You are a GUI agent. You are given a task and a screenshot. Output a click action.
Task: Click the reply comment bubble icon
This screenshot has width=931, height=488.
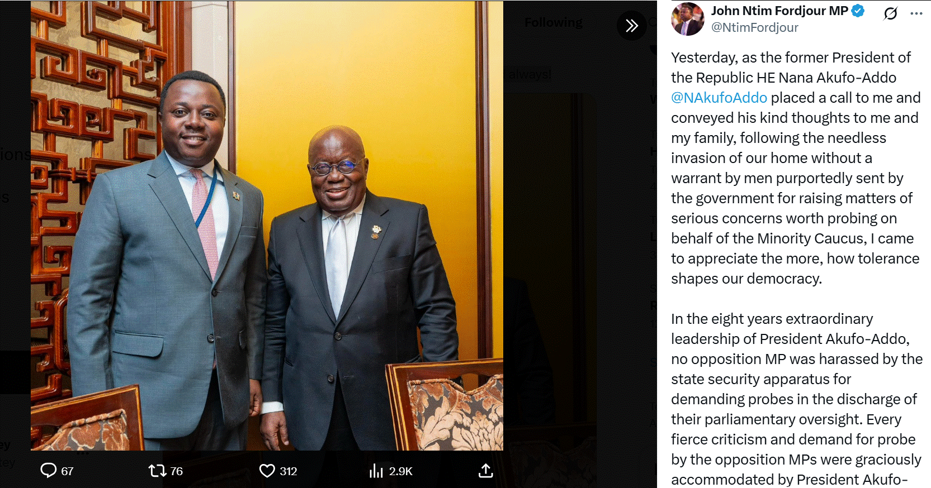pos(48,471)
